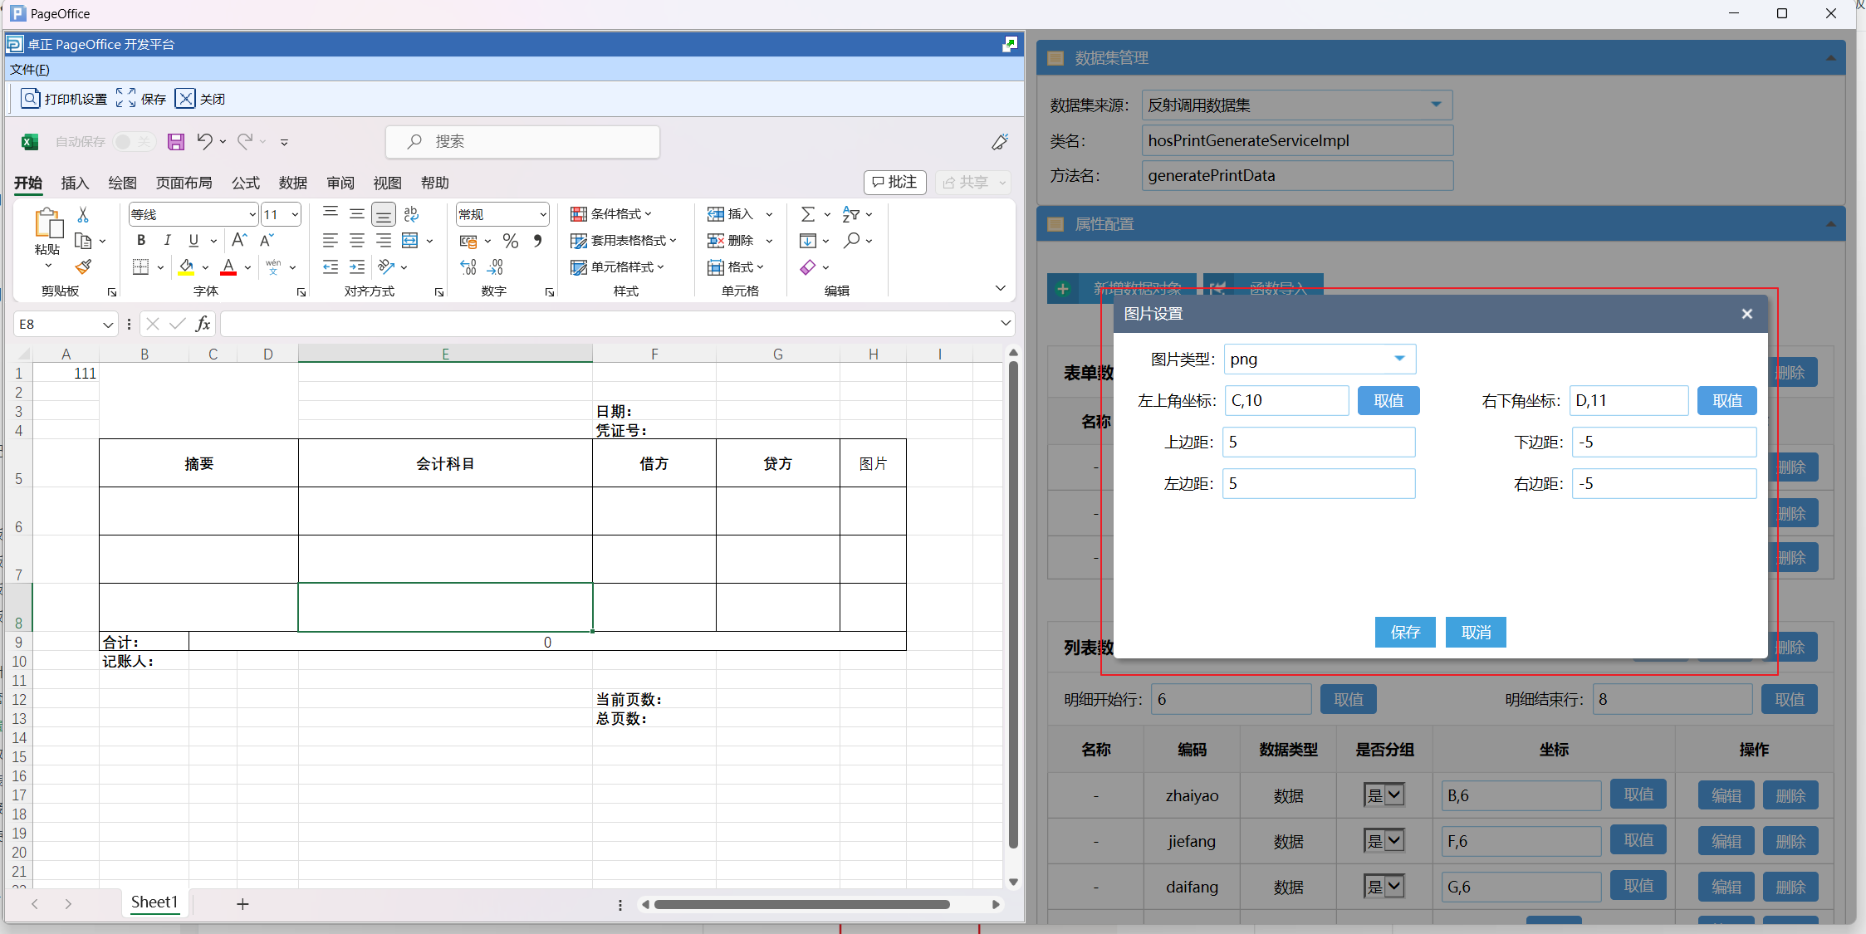The height and width of the screenshot is (934, 1866).
Task: Open the 文件(F) menu
Action: pos(30,70)
